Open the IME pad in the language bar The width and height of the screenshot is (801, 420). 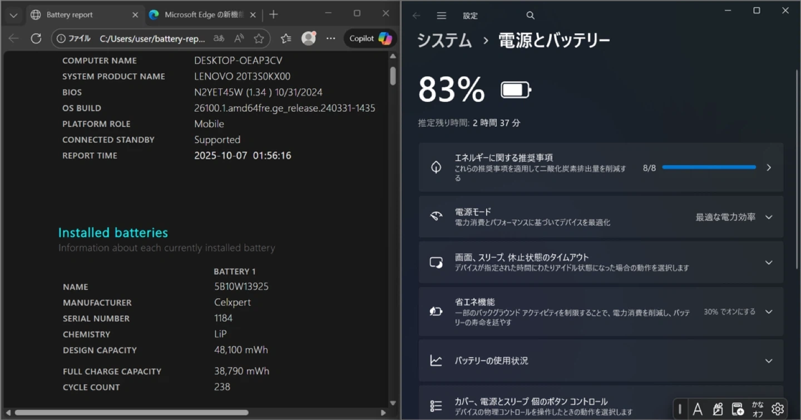(718, 409)
